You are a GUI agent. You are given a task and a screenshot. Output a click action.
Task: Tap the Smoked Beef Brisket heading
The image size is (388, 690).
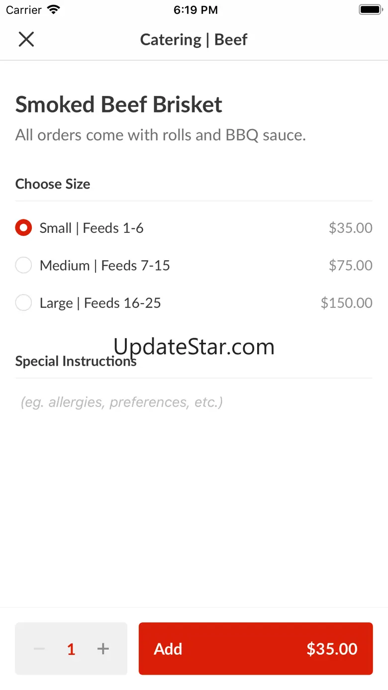[119, 104]
